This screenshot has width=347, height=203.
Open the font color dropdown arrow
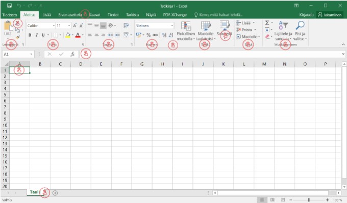pos(83,35)
